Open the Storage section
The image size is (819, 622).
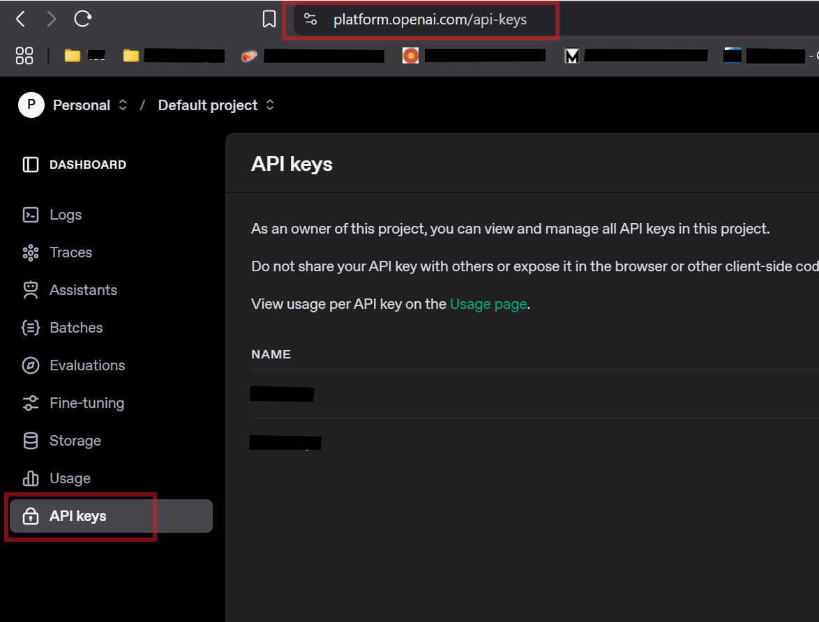[111, 440]
